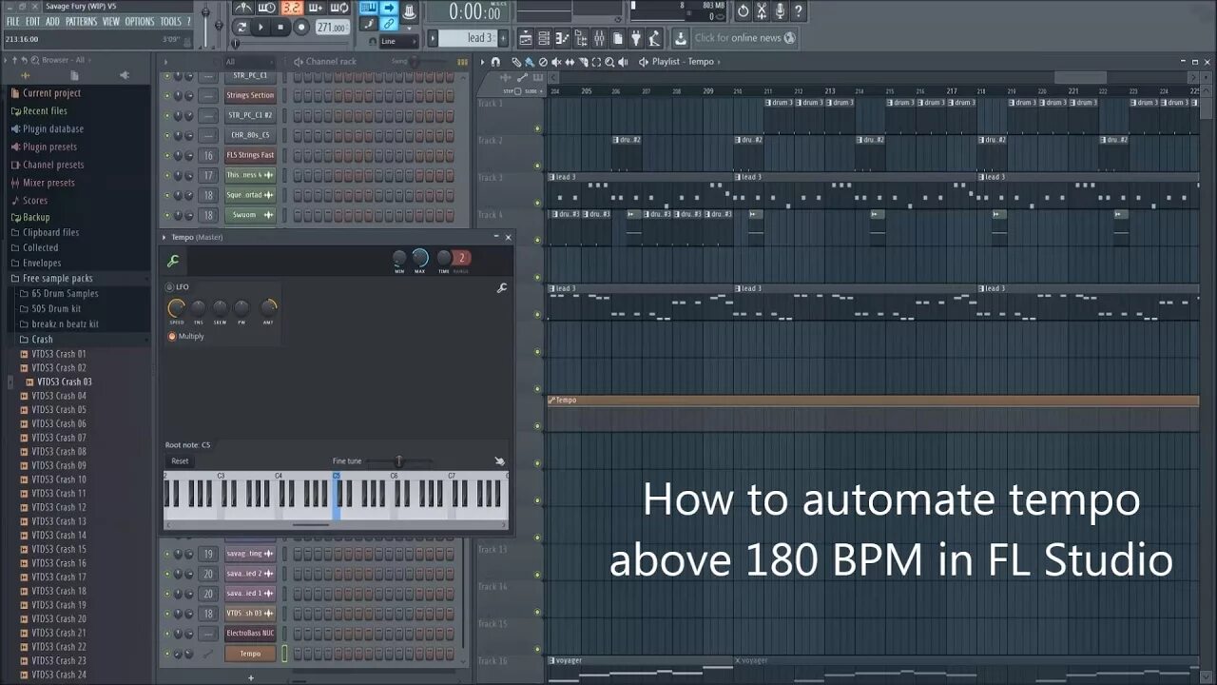Open the ADD menu
The image size is (1217, 685).
pyautogui.click(x=52, y=21)
